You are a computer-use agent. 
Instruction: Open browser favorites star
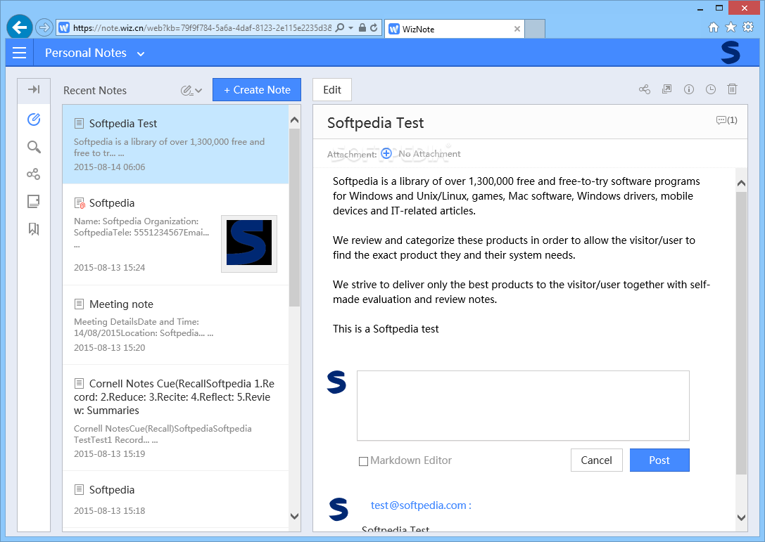click(731, 27)
